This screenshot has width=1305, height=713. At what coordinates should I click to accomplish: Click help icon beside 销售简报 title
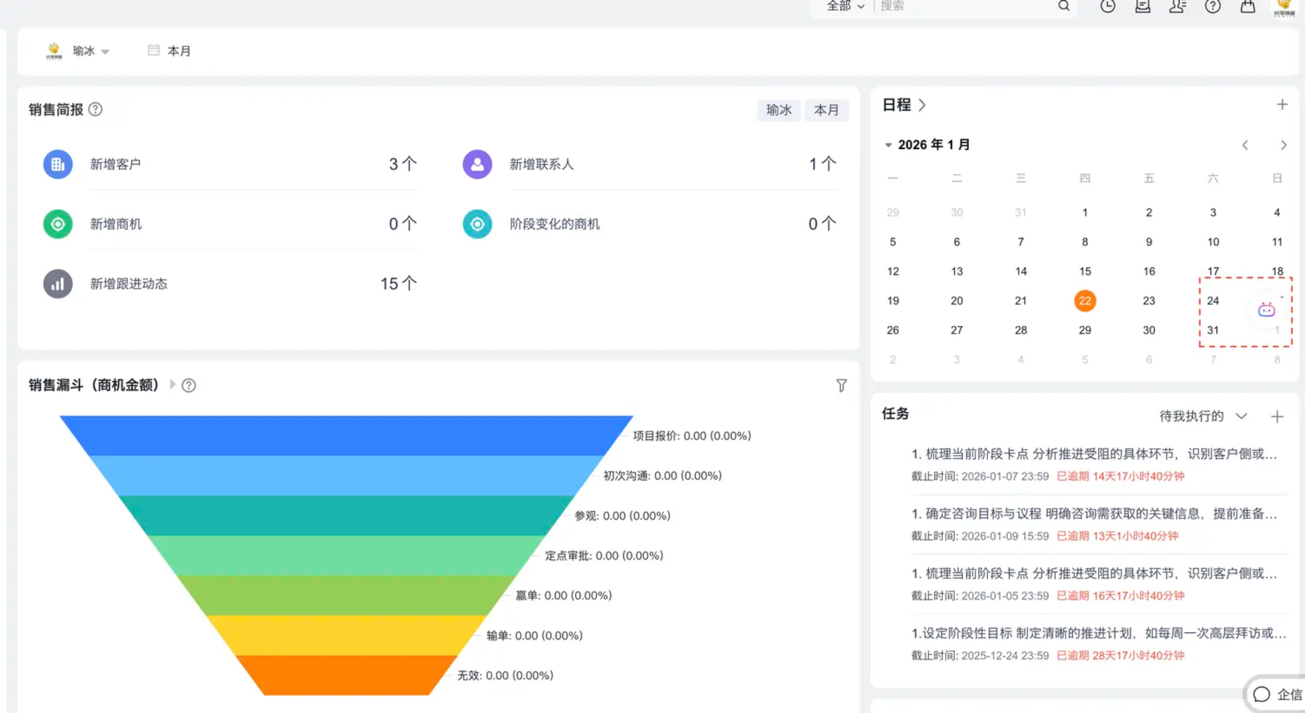[95, 109]
